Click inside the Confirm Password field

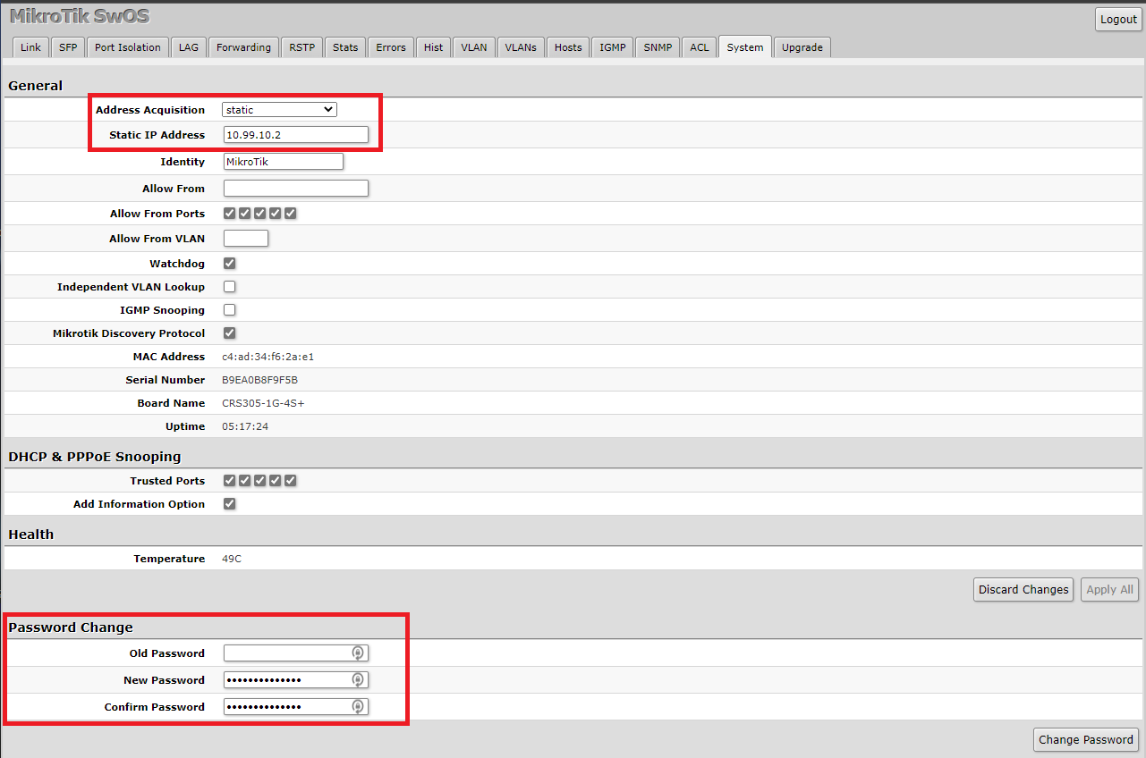pyautogui.click(x=296, y=707)
